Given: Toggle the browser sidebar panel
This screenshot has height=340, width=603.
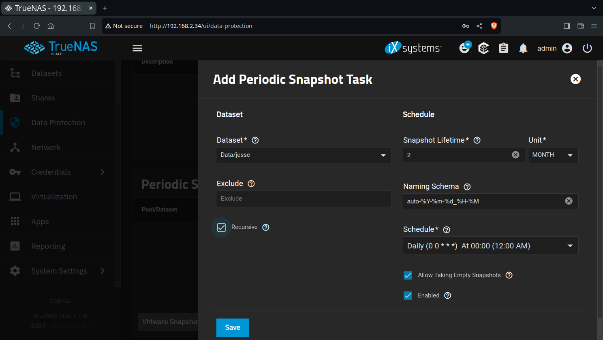Looking at the screenshot, I should point(567,26).
